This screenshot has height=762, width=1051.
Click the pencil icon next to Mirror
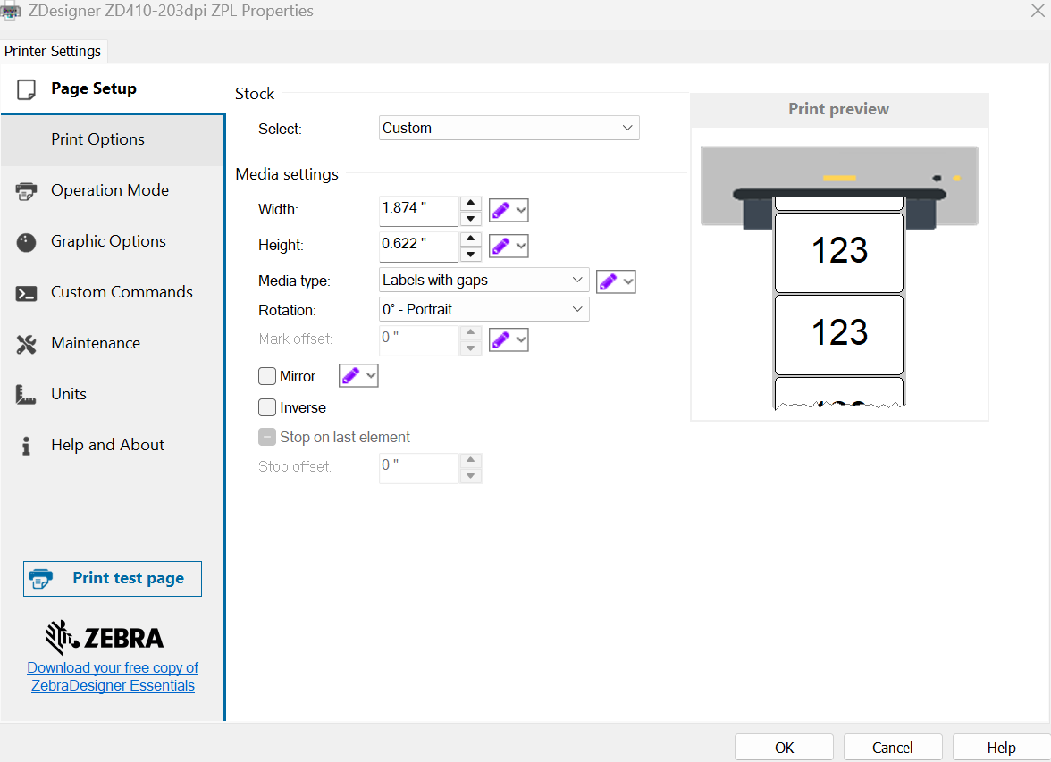pyautogui.click(x=350, y=376)
